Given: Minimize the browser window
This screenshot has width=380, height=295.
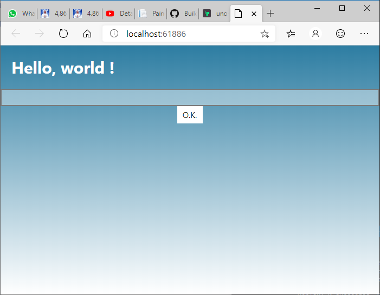Looking at the screenshot, I should (317, 8).
